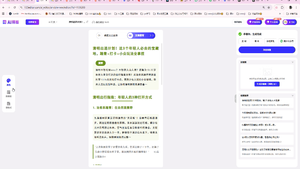Go back in browser history

(4, 7)
